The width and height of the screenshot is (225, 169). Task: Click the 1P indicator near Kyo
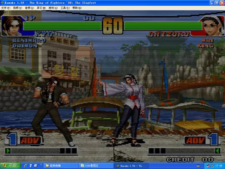coord(31,18)
